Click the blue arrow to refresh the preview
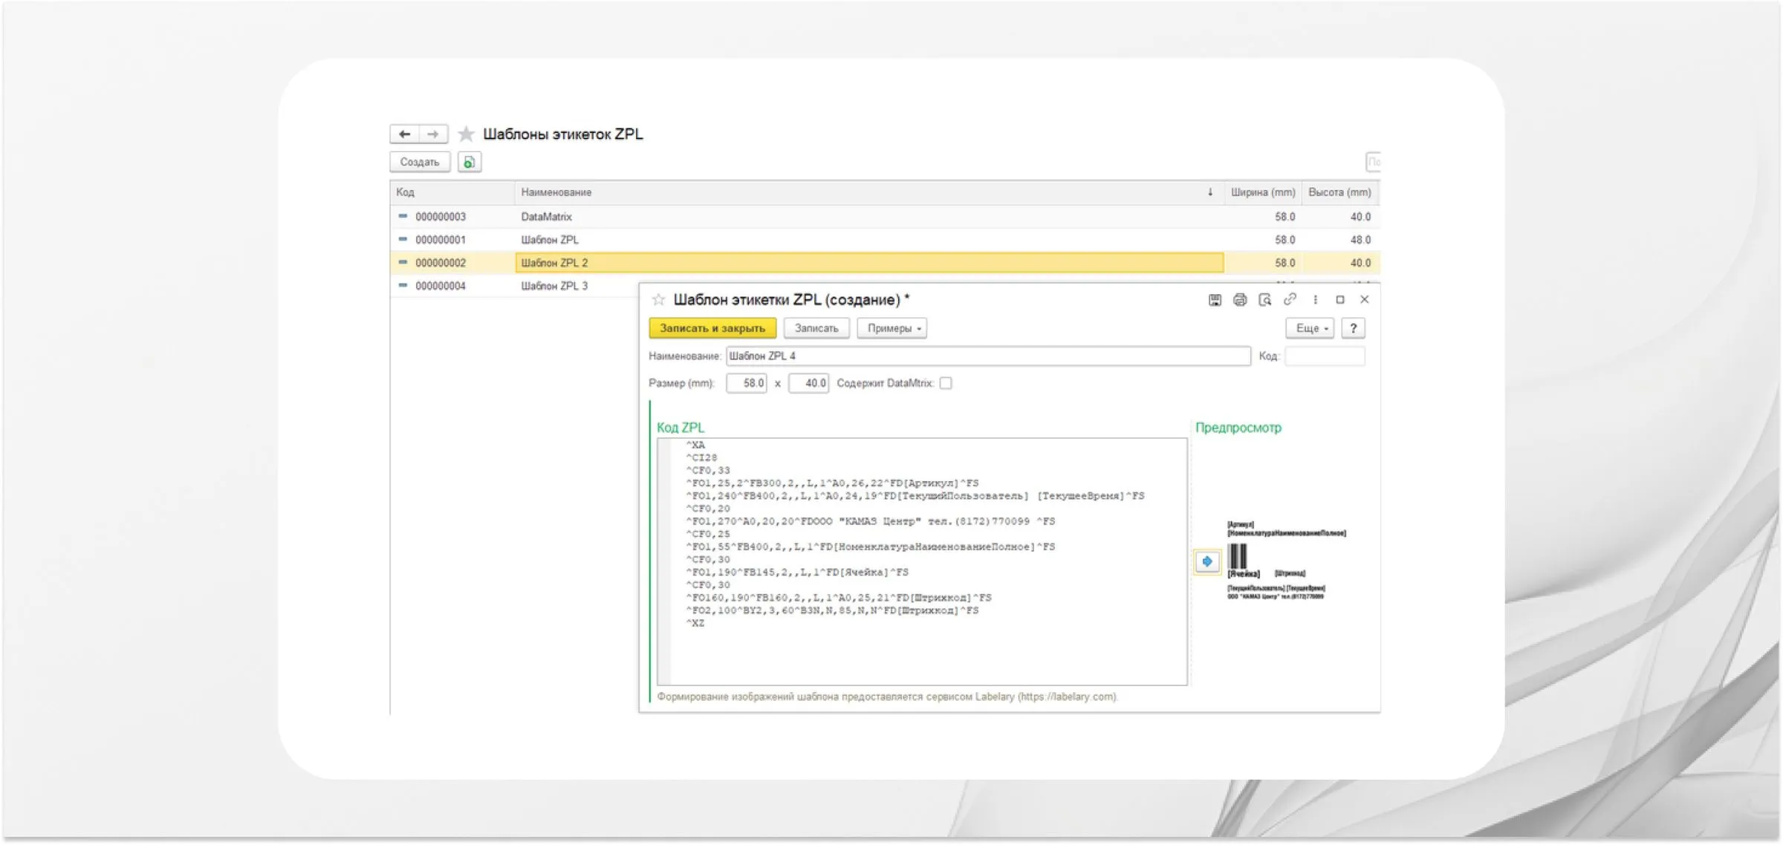Image resolution: width=1783 pixels, height=845 pixels. tap(1207, 561)
